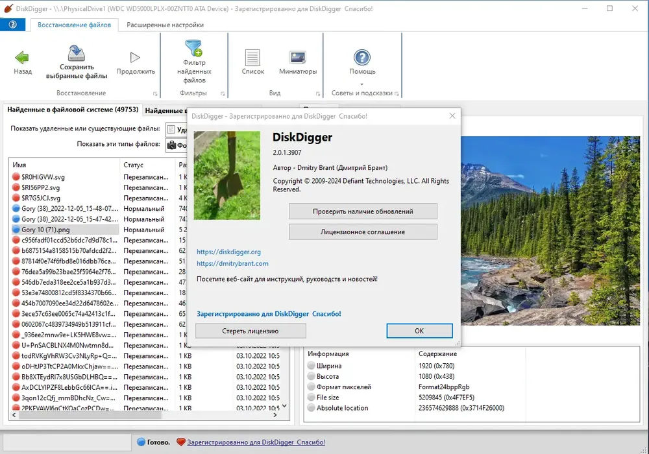The width and height of the screenshot is (649, 454).
Task: Open the https://diskdigger.org link
Action: tap(228, 252)
